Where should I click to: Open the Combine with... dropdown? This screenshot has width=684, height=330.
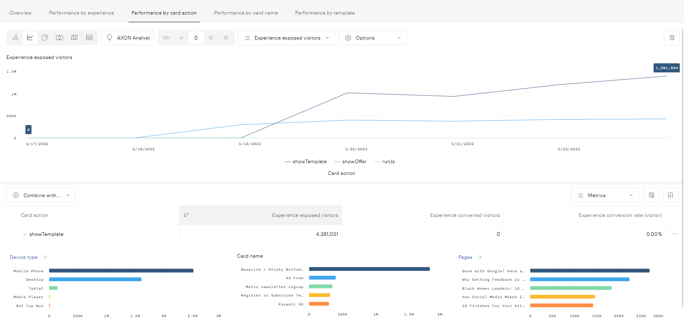point(41,195)
